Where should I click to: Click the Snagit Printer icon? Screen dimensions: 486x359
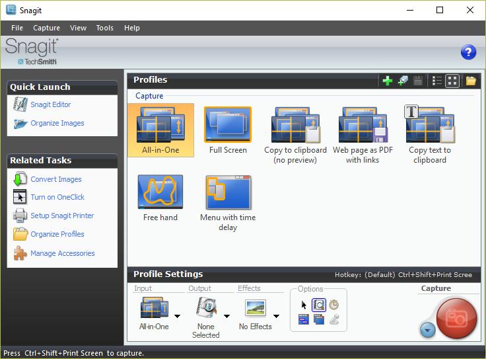point(20,216)
